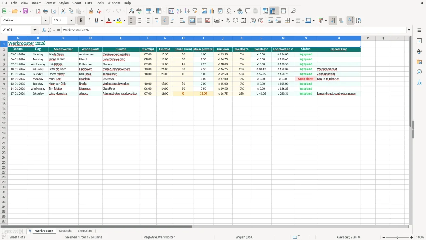
Task: Insert a hyperlink
Action: pyautogui.click(x=240, y=11)
